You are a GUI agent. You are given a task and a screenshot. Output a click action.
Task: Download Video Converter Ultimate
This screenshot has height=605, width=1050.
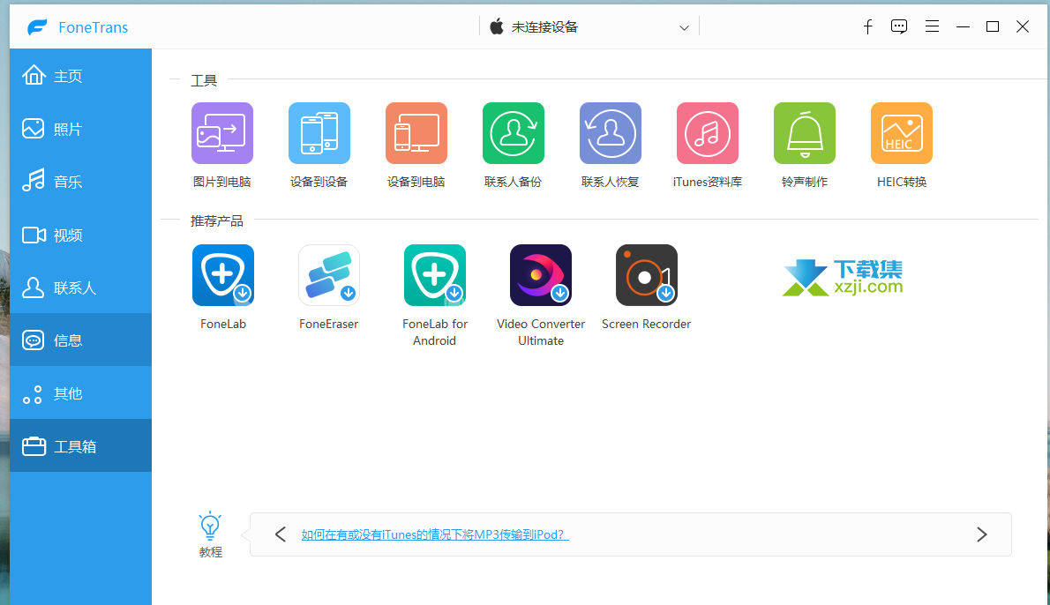(x=540, y=275)
